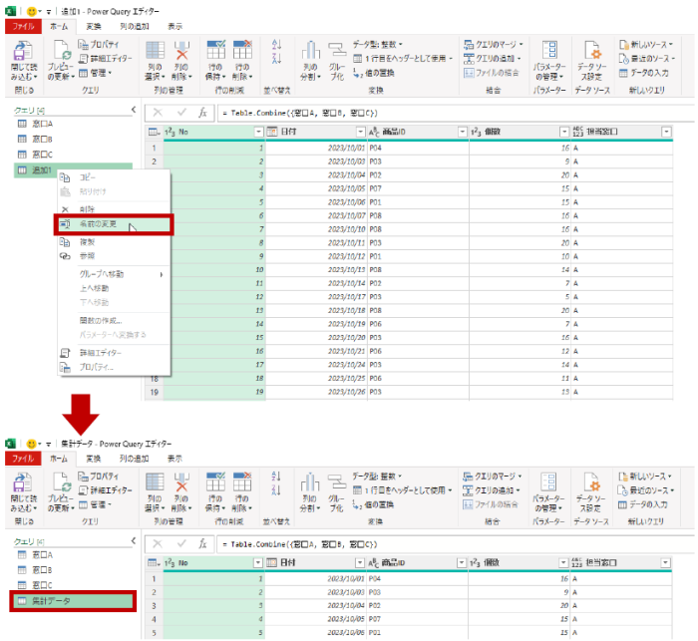This screenshot has width=698, height=641.
Task: Click formula bar text in the 集計データ window
Action: pos(299,543)
